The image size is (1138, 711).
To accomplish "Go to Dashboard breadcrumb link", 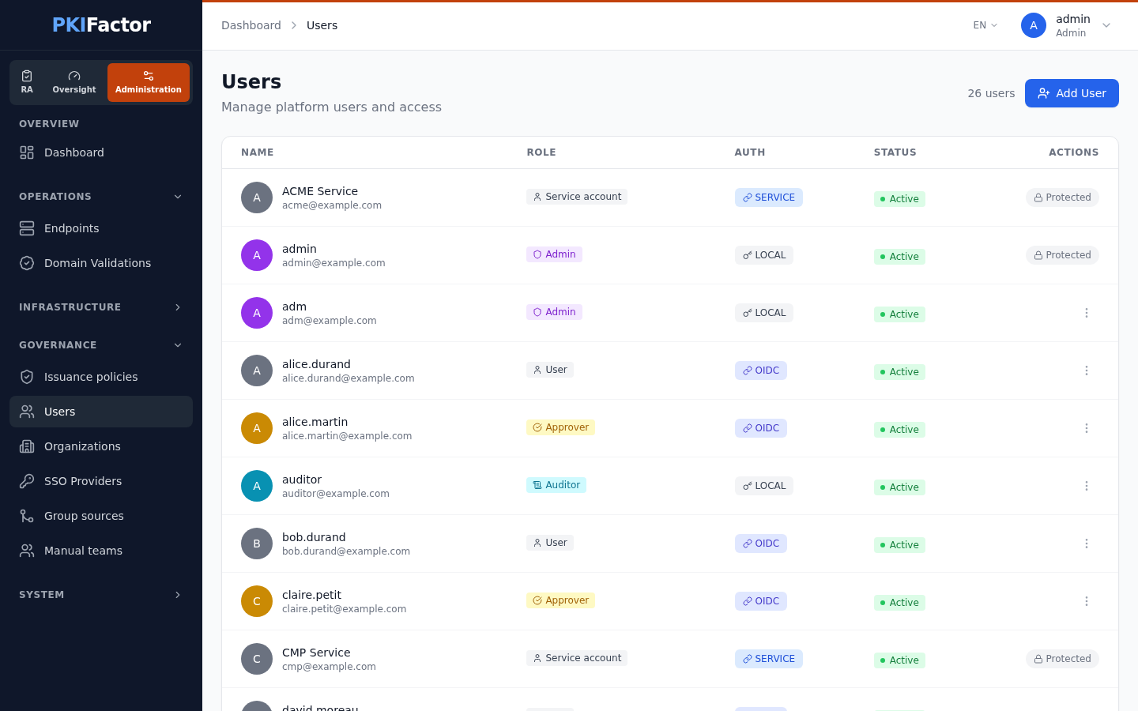I will (251, 25).
